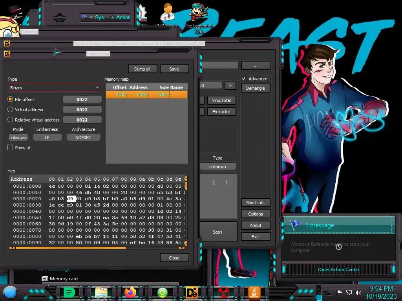The image size is (402, 301).
Task: Open the gear with Russian flag desktop icon
Action: click(x=143, y=14)
